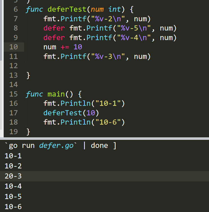Click the "%v-4\n" string on line 9

click(134, 38)
